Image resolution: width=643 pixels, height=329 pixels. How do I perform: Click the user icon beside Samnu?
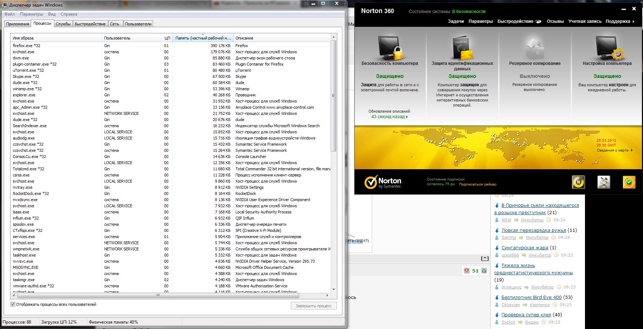497,238
